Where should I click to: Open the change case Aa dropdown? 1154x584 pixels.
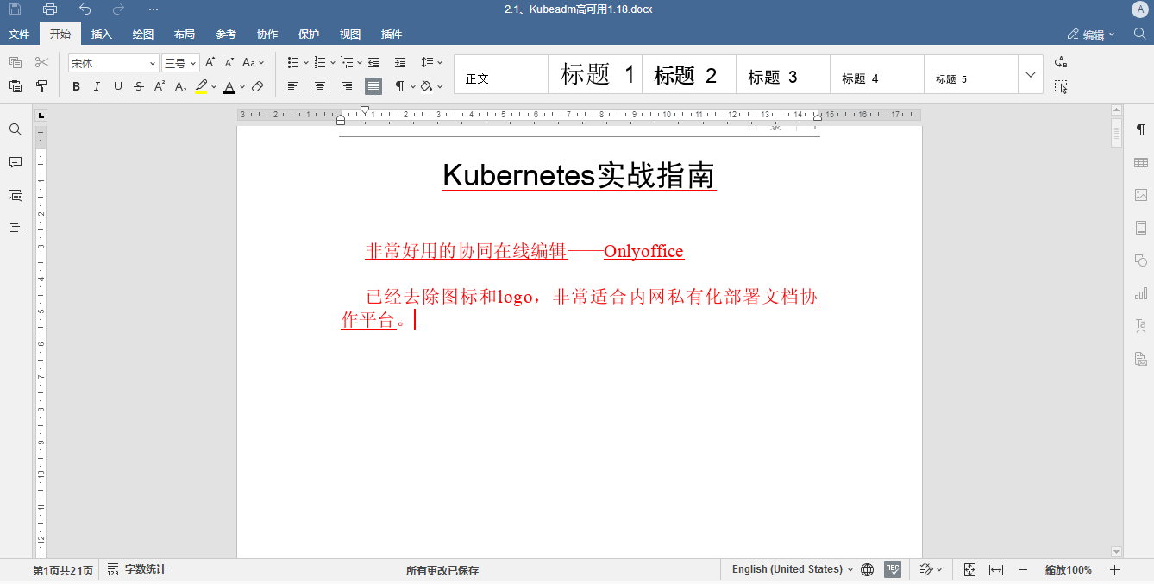click(254, 63)
